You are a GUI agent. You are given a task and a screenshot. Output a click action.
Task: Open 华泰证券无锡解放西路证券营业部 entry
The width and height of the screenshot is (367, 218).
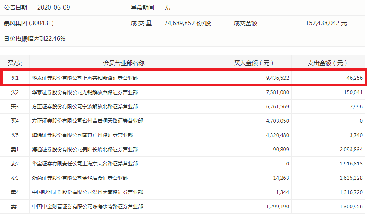point(85,92)
